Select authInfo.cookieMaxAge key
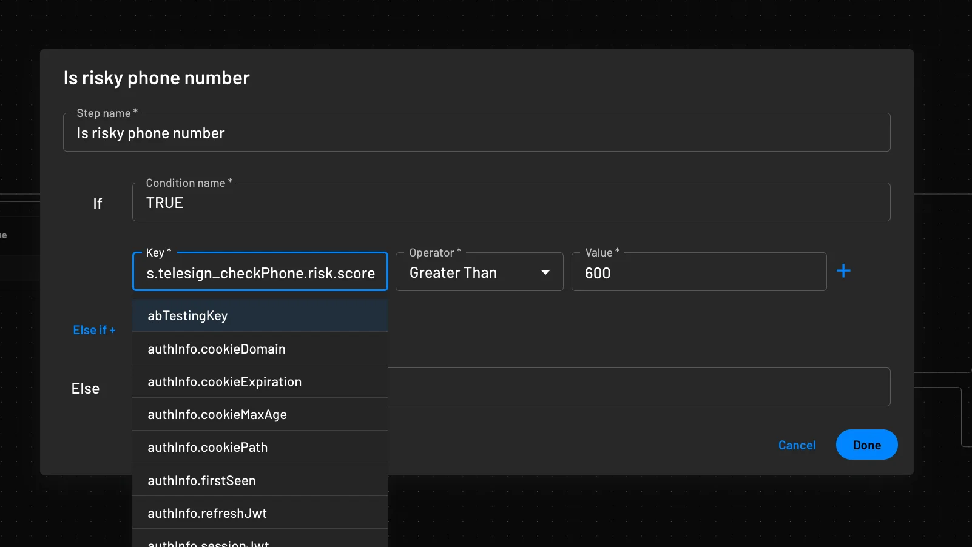 217,414
